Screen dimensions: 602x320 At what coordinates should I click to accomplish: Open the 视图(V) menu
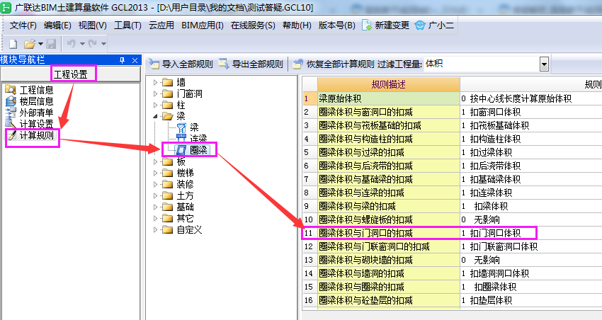pos(93,25)
